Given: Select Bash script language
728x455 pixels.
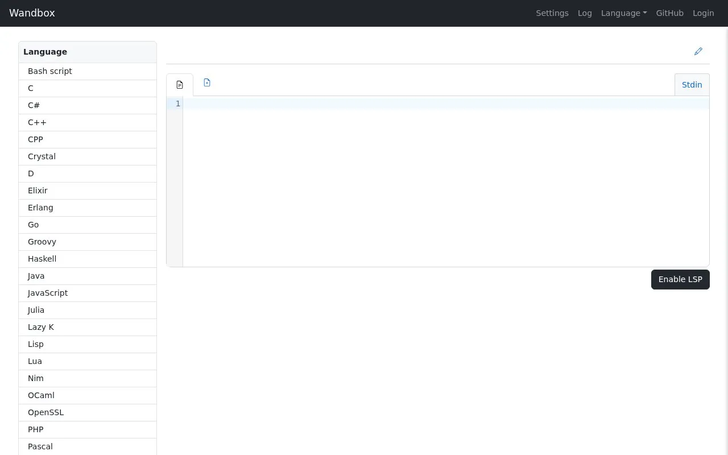Looking at the screenshot, I should pos(88,71).
